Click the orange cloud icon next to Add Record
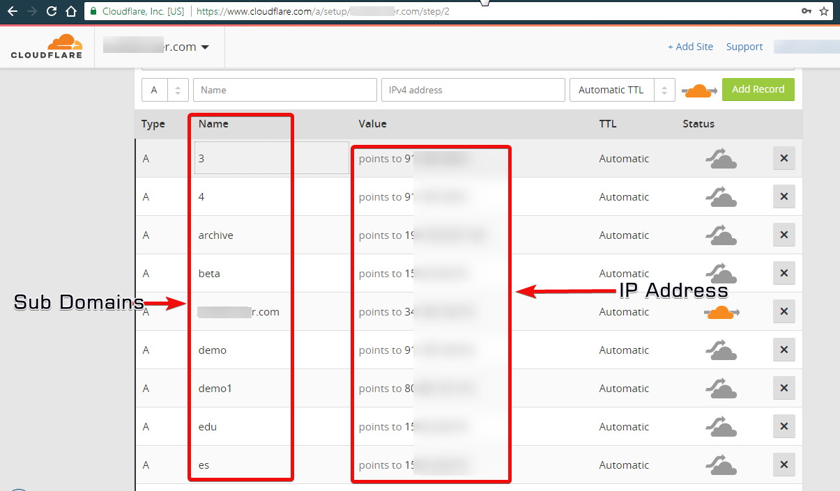This screenshot has height=491, width=840. point(699,89)
